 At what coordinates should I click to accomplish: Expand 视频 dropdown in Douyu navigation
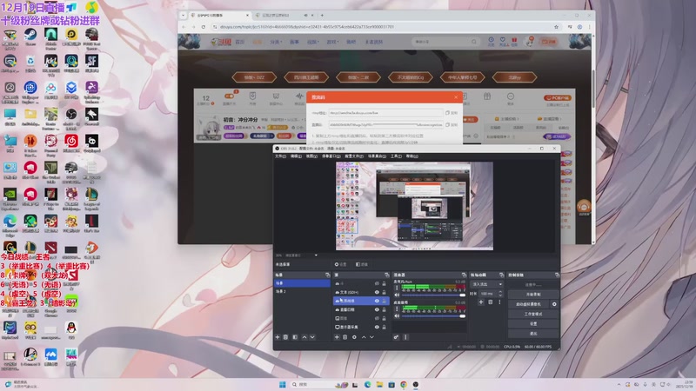(x=313, y=42)
